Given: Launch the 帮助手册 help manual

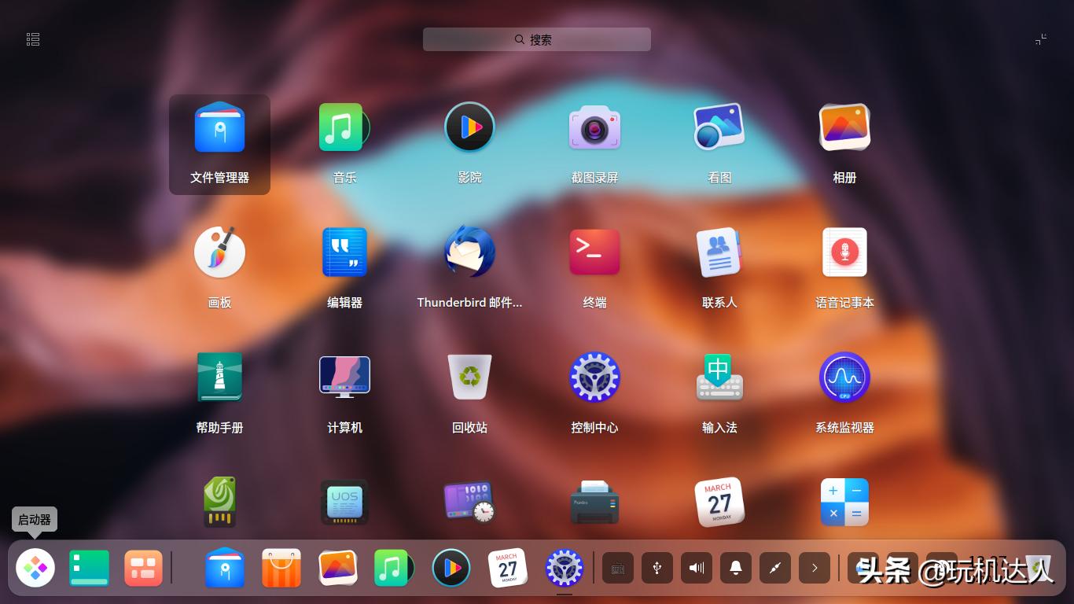Looking at the screenshot, I should pos(219,377).
